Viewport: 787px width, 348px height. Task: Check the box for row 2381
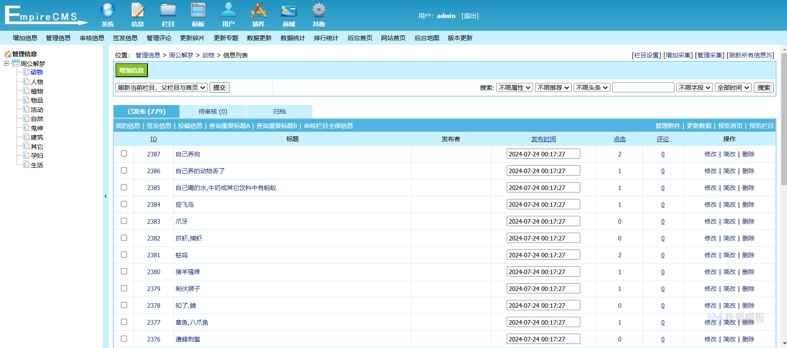click(x=124, y=254)
